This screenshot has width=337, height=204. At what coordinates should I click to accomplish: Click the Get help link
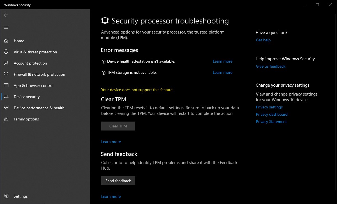263,40
